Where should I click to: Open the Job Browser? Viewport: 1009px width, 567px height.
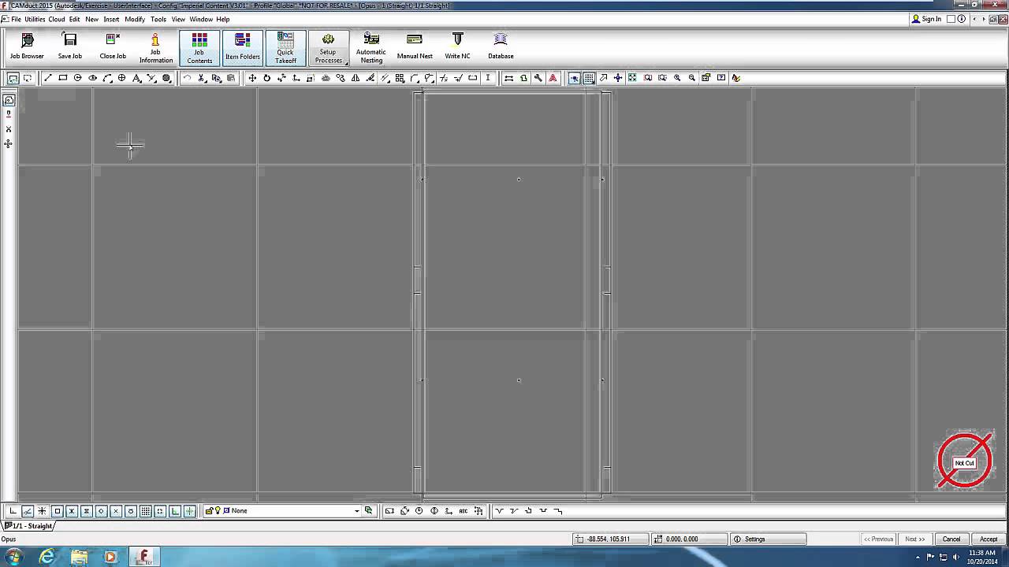[27, 47]
